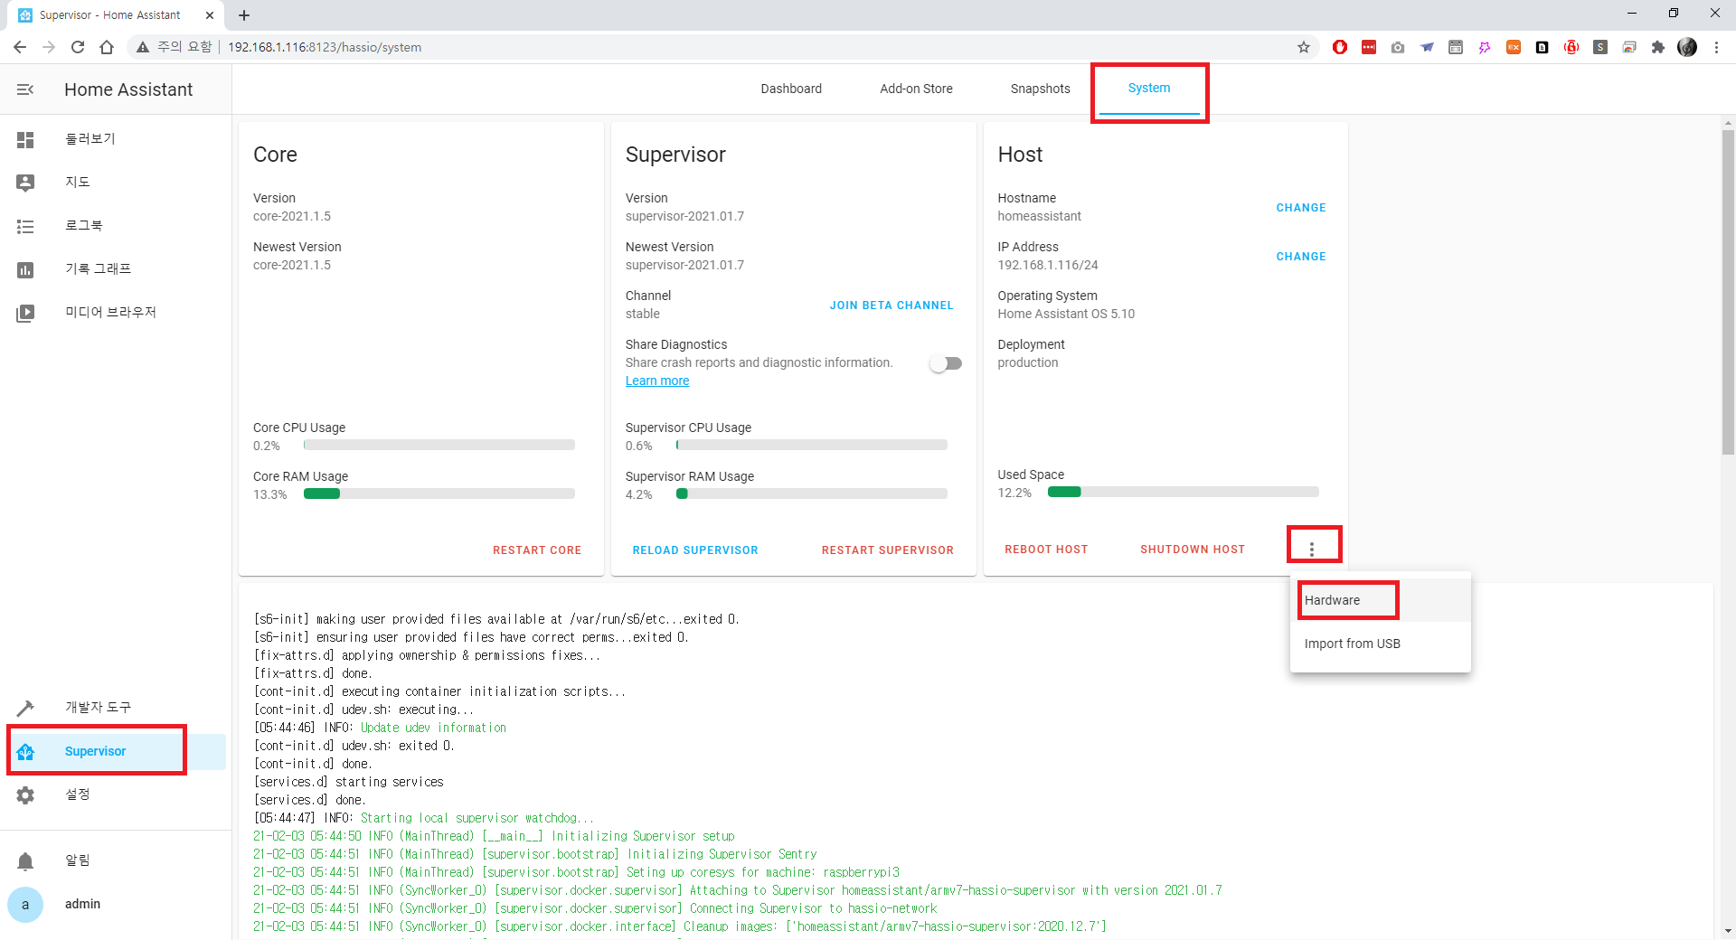Change the IP Address setting
The image size is (1736, 940).
1301,257
